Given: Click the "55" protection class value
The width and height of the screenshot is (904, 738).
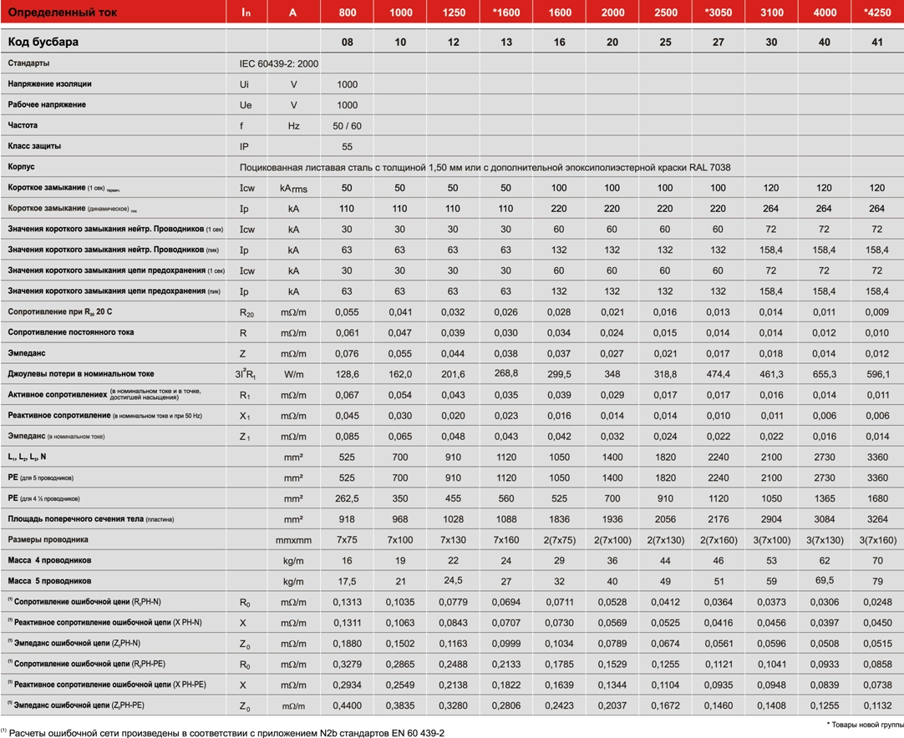Looking at the screenshot, I should pos(347,146).
